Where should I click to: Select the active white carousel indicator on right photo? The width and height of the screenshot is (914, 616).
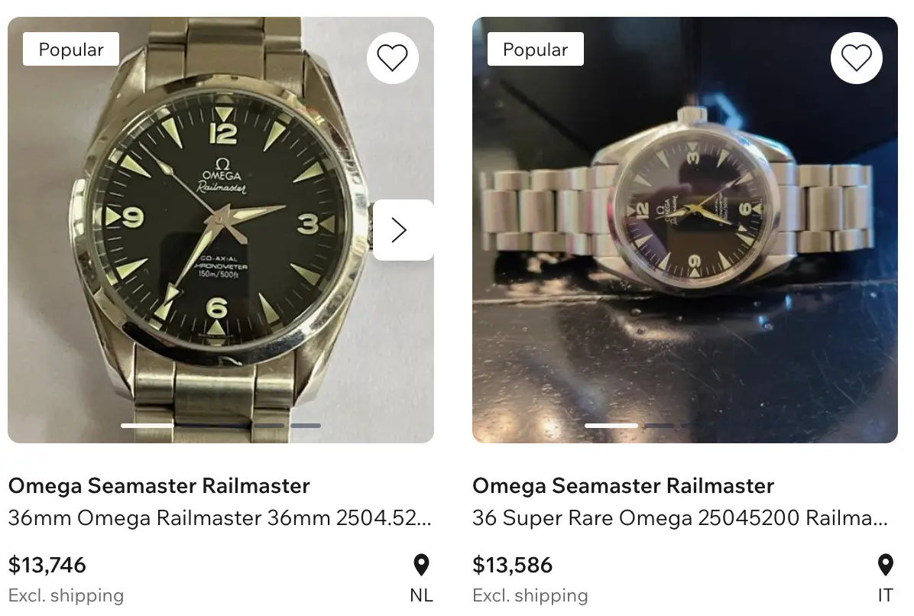(x=611, y=425)
